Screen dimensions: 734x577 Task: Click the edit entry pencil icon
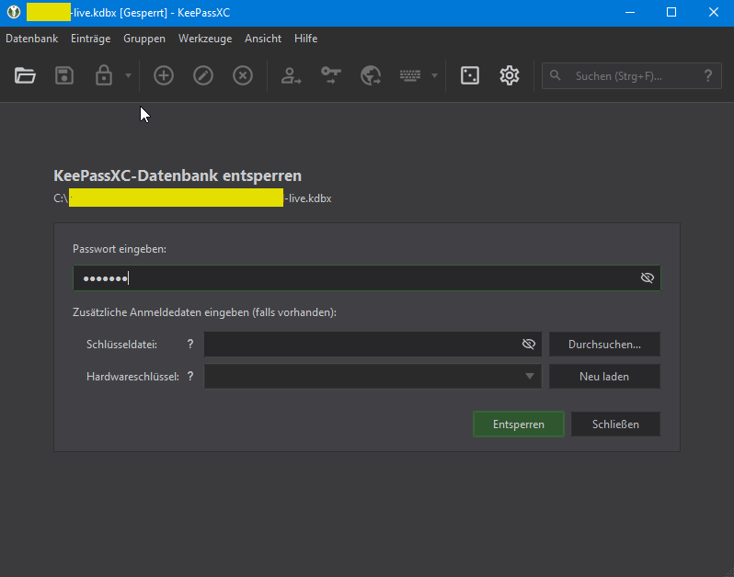point(203,75)
